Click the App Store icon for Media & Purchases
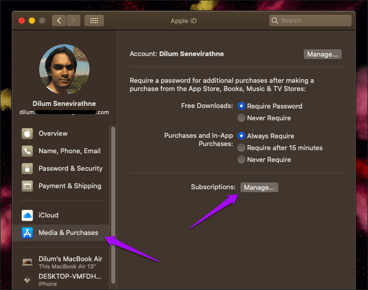Viewport: 368px width, 290px height. [x=27, y=233]
